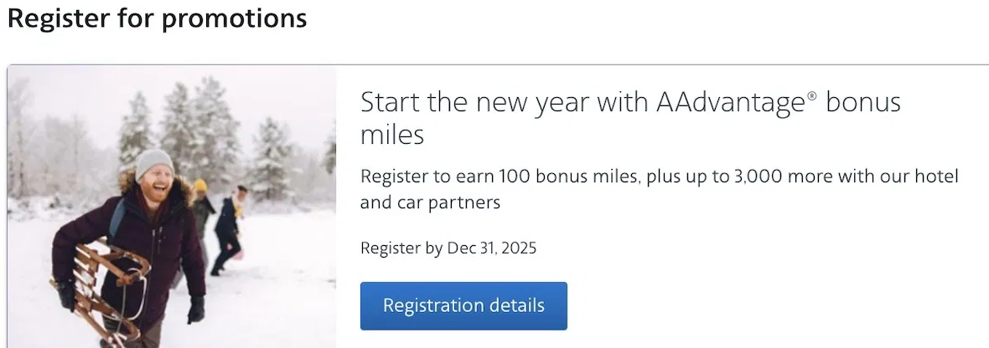This screenshot has width=989, height=348.
Task: Click the yellow hat on the background person
Action: pyautogui.click(x=200, y=186)
